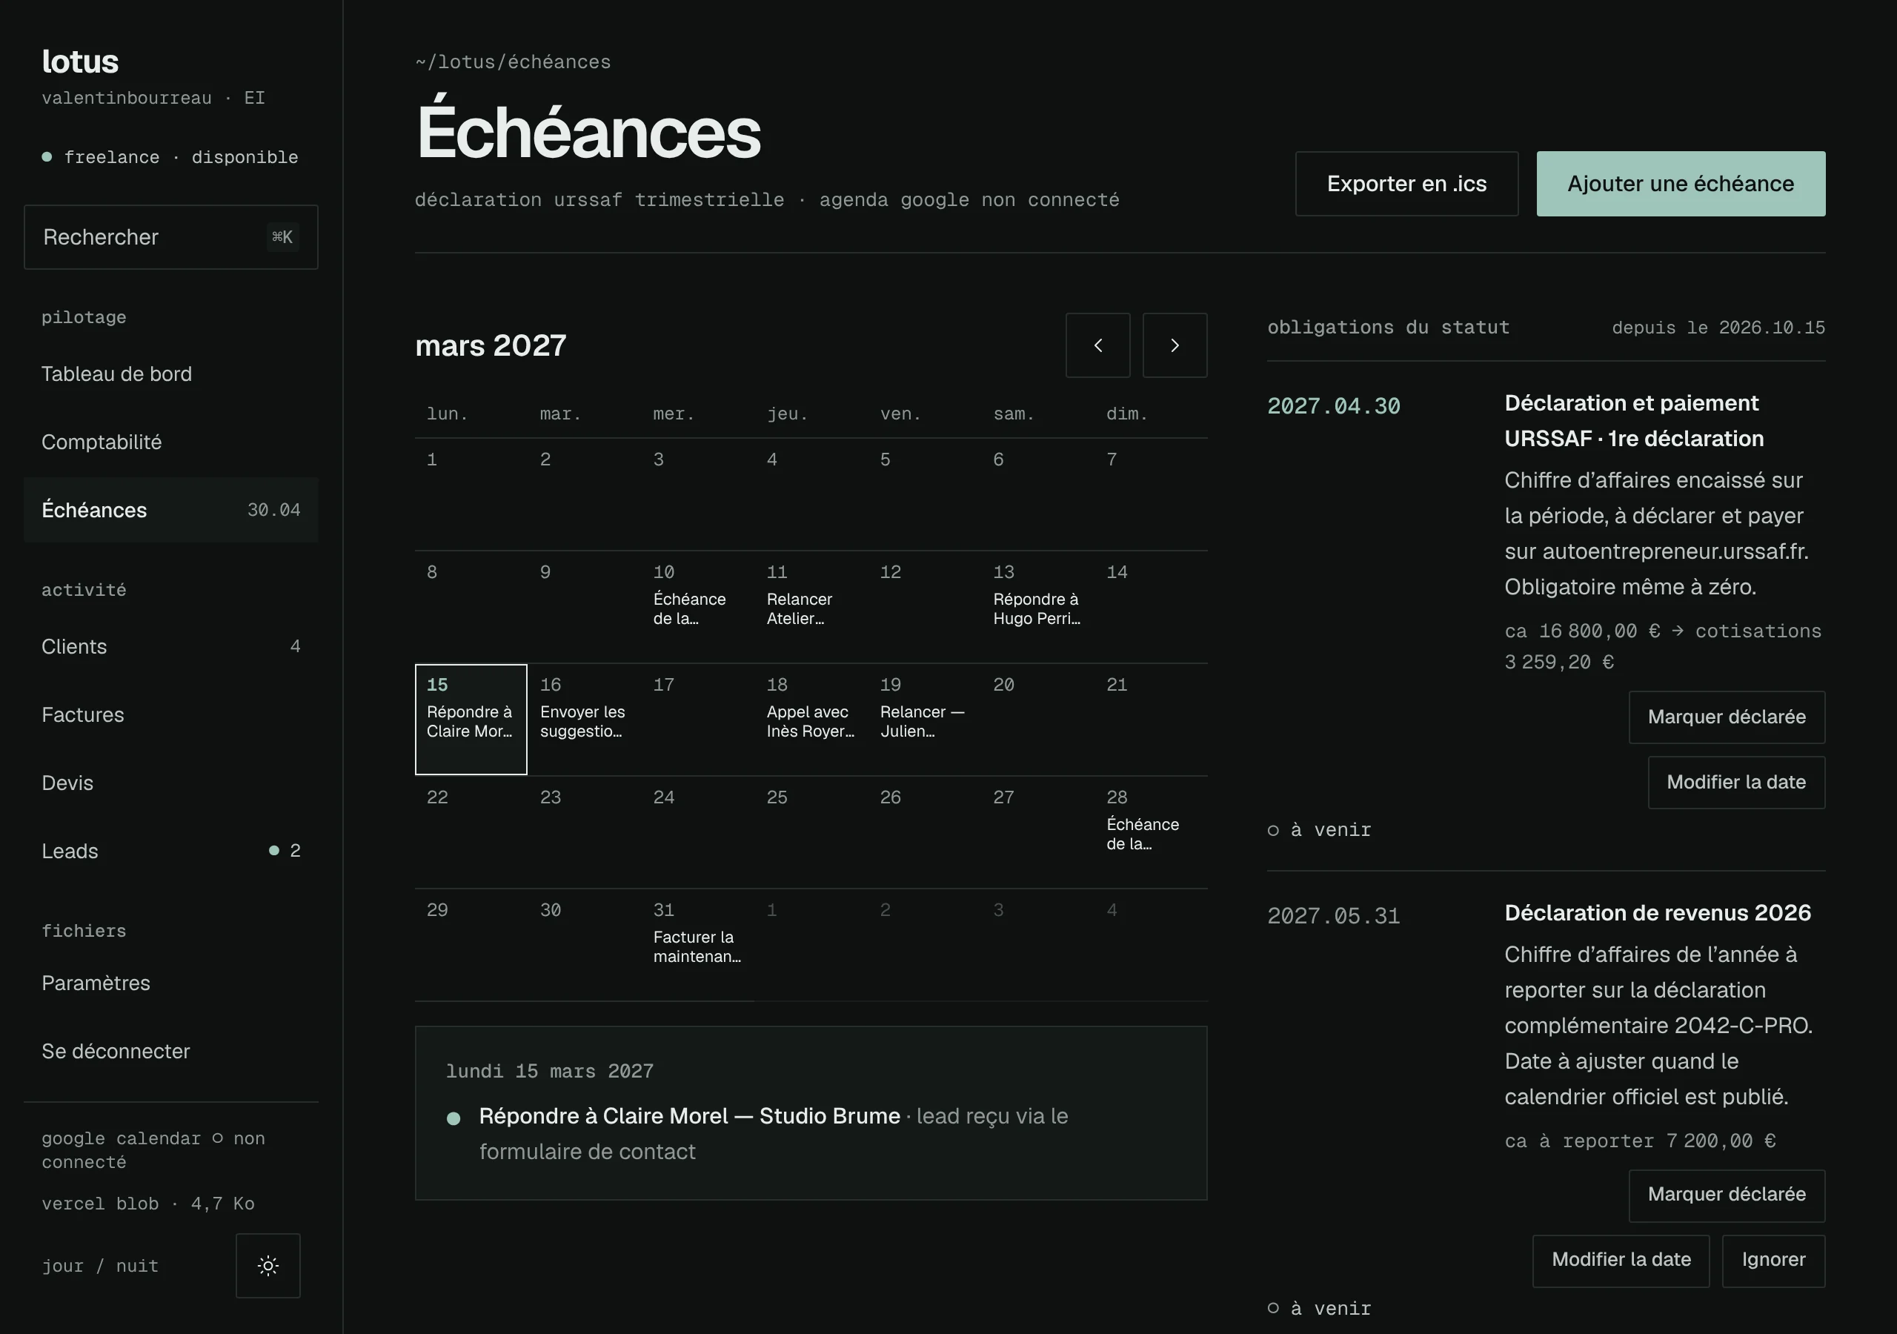Open the Appel avec Inès Royer event

coord(811,720)
